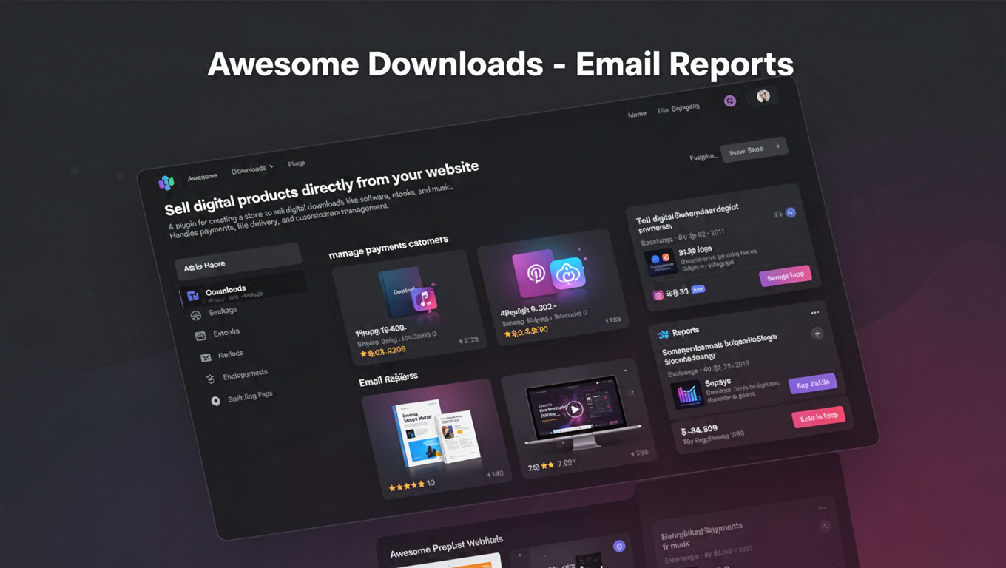1006x568 pixels.
Task: Select the Encloguments sidebar icon
Action: pyautogui.click(x=210, y=377)
